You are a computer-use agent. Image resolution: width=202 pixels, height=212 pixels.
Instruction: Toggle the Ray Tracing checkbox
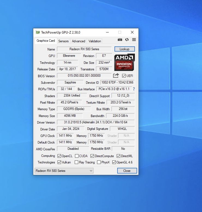(76, 162)
